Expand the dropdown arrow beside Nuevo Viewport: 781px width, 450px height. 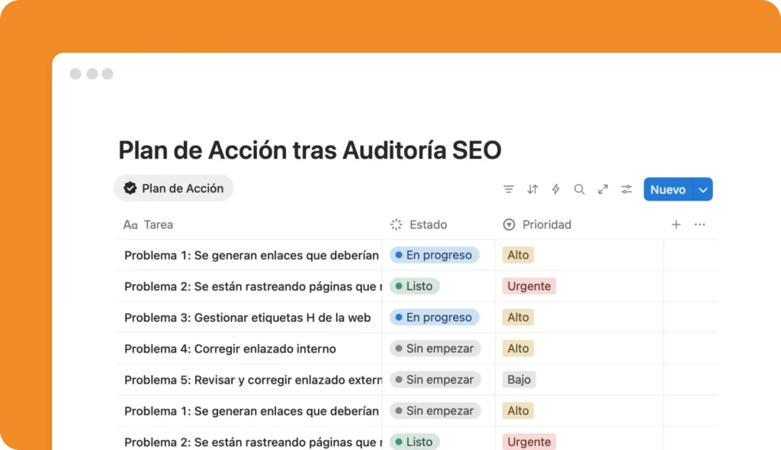[x=702, y=190]
